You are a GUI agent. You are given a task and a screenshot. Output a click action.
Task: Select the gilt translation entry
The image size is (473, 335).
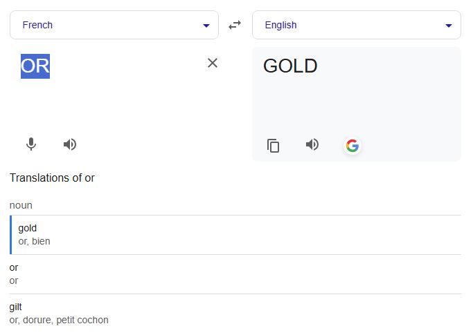click(x=16, y=307)
